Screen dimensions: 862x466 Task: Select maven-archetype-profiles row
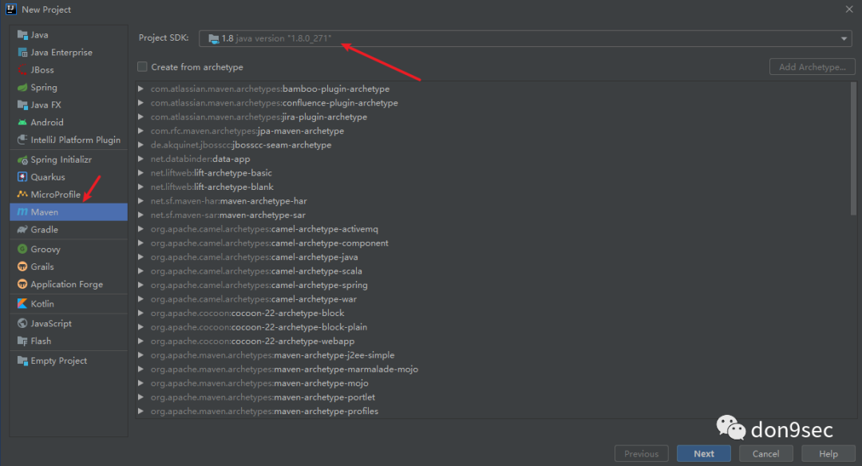click(492, 411)
